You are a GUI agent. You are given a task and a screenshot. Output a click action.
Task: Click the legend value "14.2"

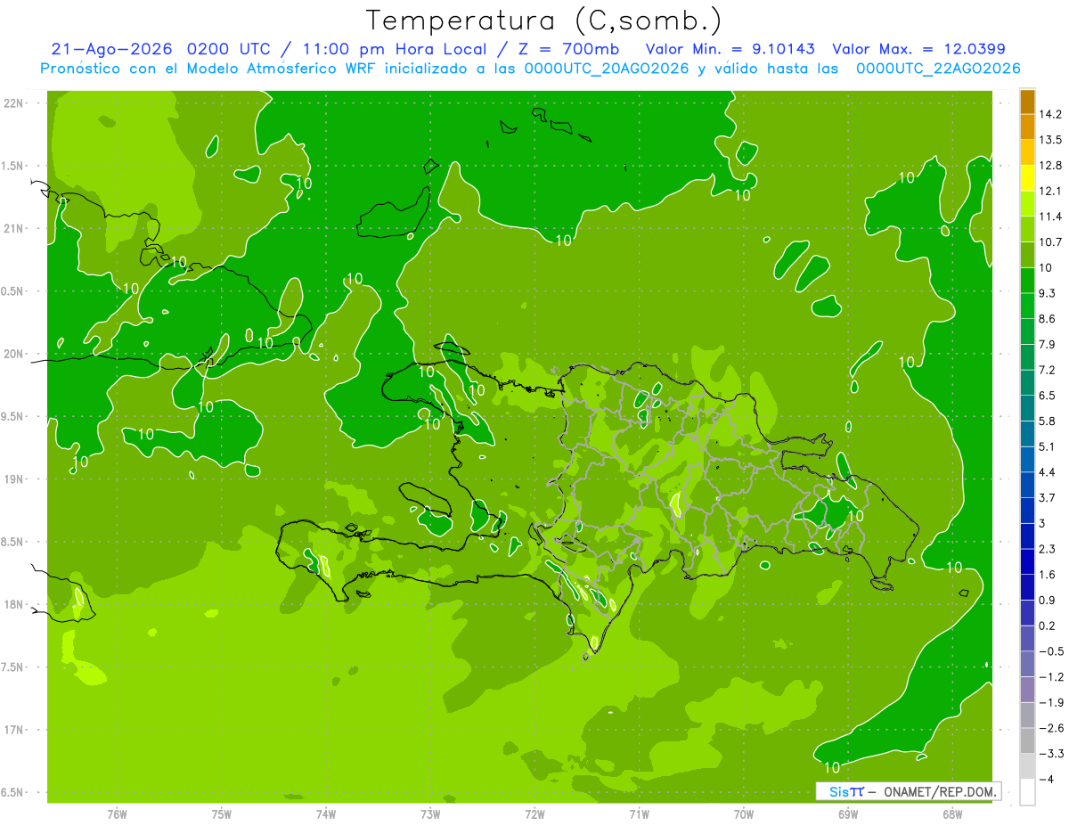click(x=1051, y=114)
